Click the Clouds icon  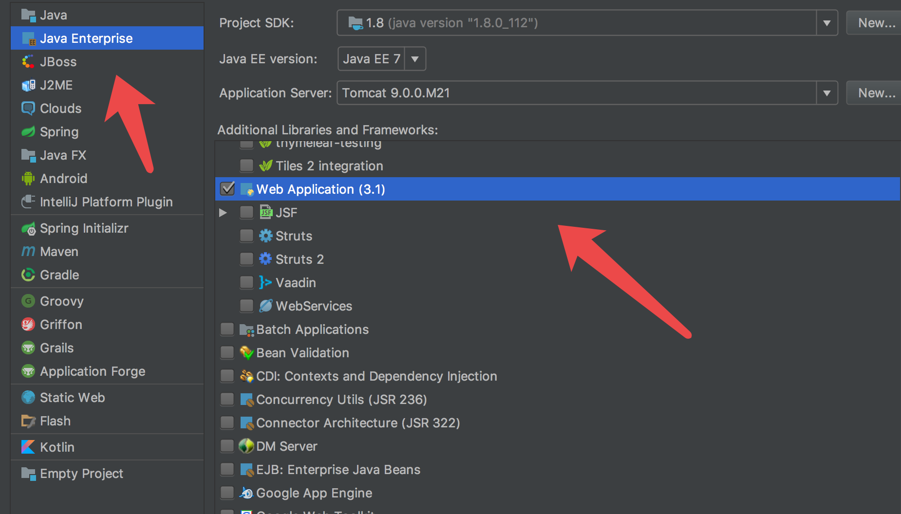point(28,108)
